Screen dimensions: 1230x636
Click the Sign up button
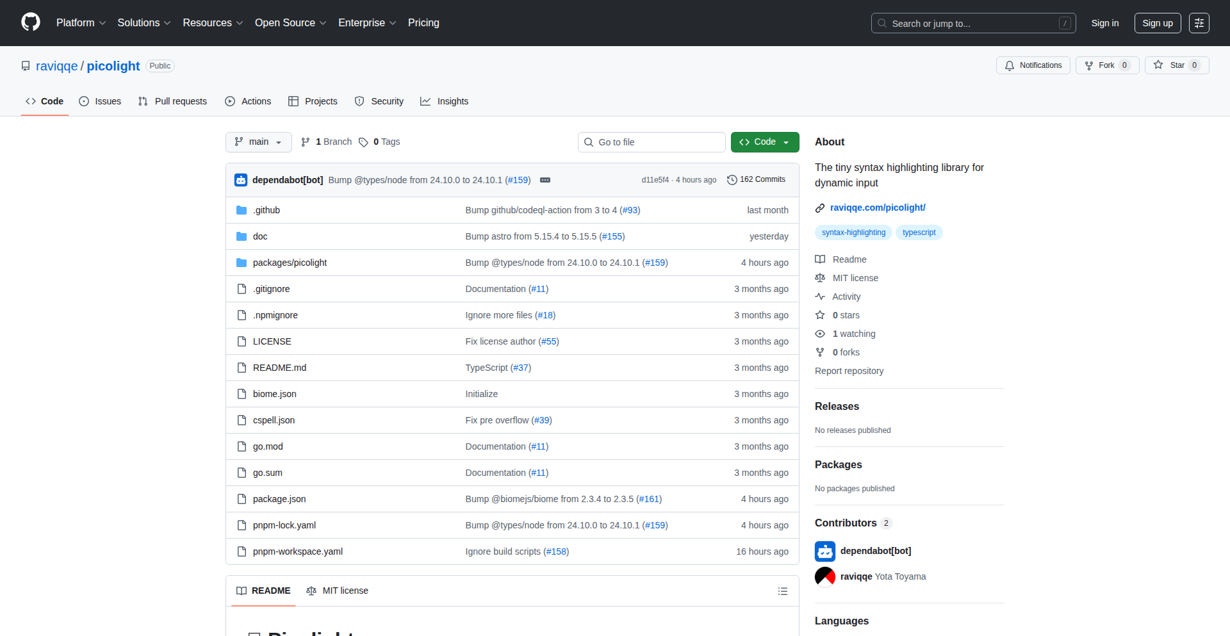(1157, 23)
